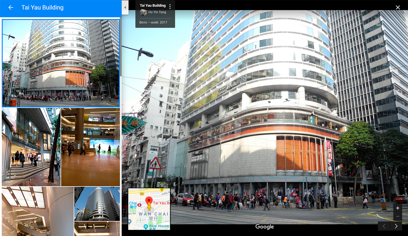408x236 pixels.
Task: Open the three-dot menu in photo info card
Action: pyautogui.click(x=170, y=6)
